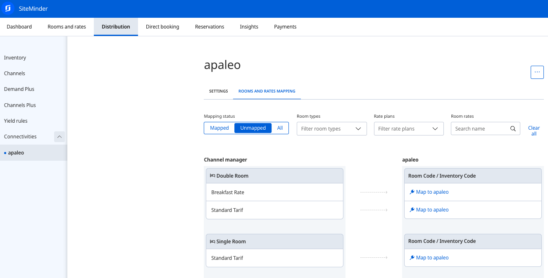Open the Filter rate plans dropdown
The width and height of the screenshot is (548, 278).
(x=409, y=128)
